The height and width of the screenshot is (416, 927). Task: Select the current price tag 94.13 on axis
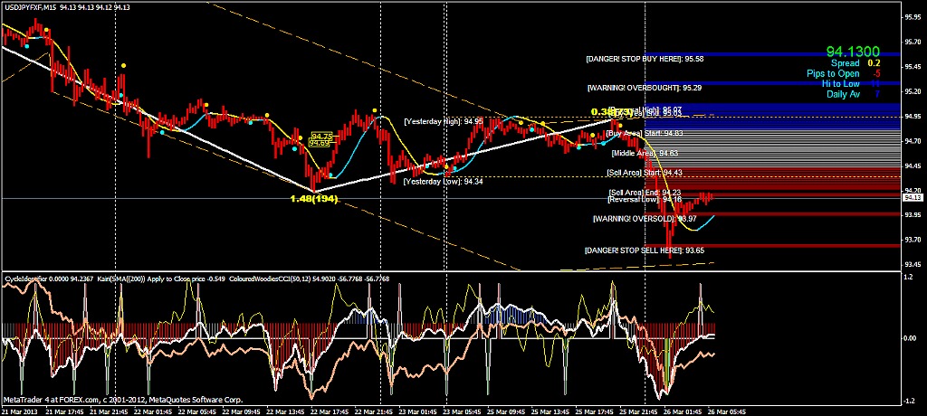point(913,198)
